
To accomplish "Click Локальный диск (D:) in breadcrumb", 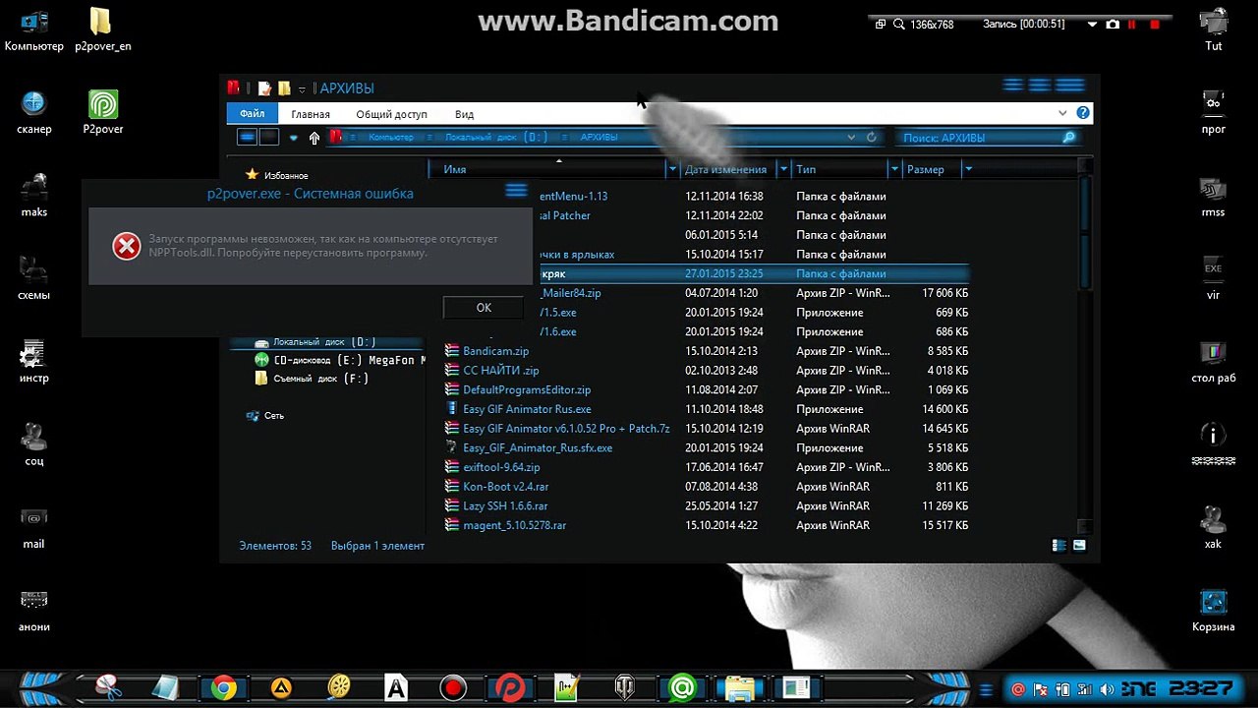I will [x=496, y=138].
